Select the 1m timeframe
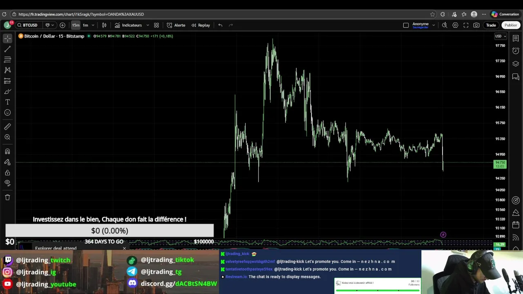Viewport: 523px width, 294px height. 85,25
